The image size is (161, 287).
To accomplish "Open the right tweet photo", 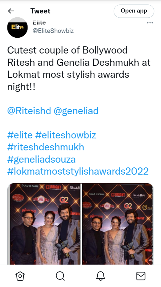I will pyautogui.click(x=117, y=224).
